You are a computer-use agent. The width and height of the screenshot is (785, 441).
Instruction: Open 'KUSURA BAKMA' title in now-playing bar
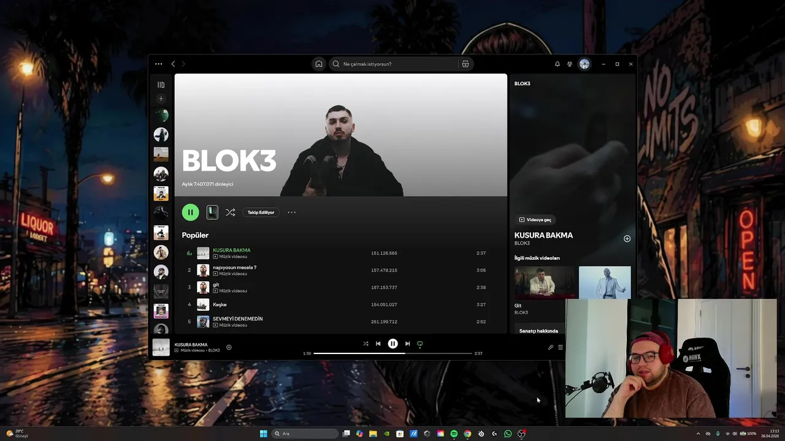coord(191,344)
